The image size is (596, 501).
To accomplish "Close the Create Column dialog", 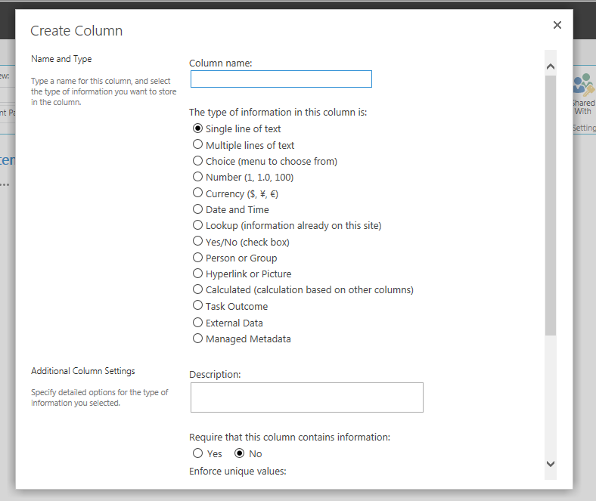I will point(557,25).
